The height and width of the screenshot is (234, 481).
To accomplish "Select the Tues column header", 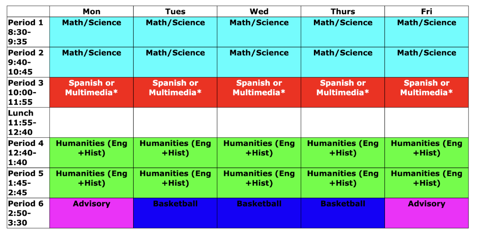I will point(175,11).
